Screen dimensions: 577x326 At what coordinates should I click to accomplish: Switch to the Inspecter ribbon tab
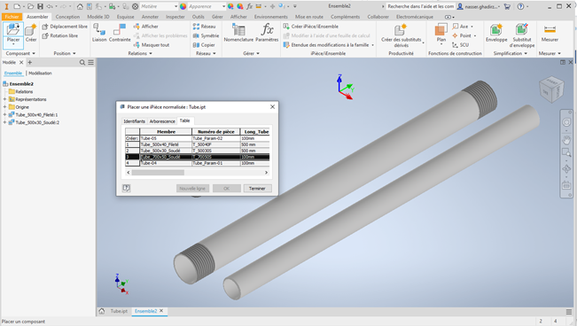pos(175,17)
